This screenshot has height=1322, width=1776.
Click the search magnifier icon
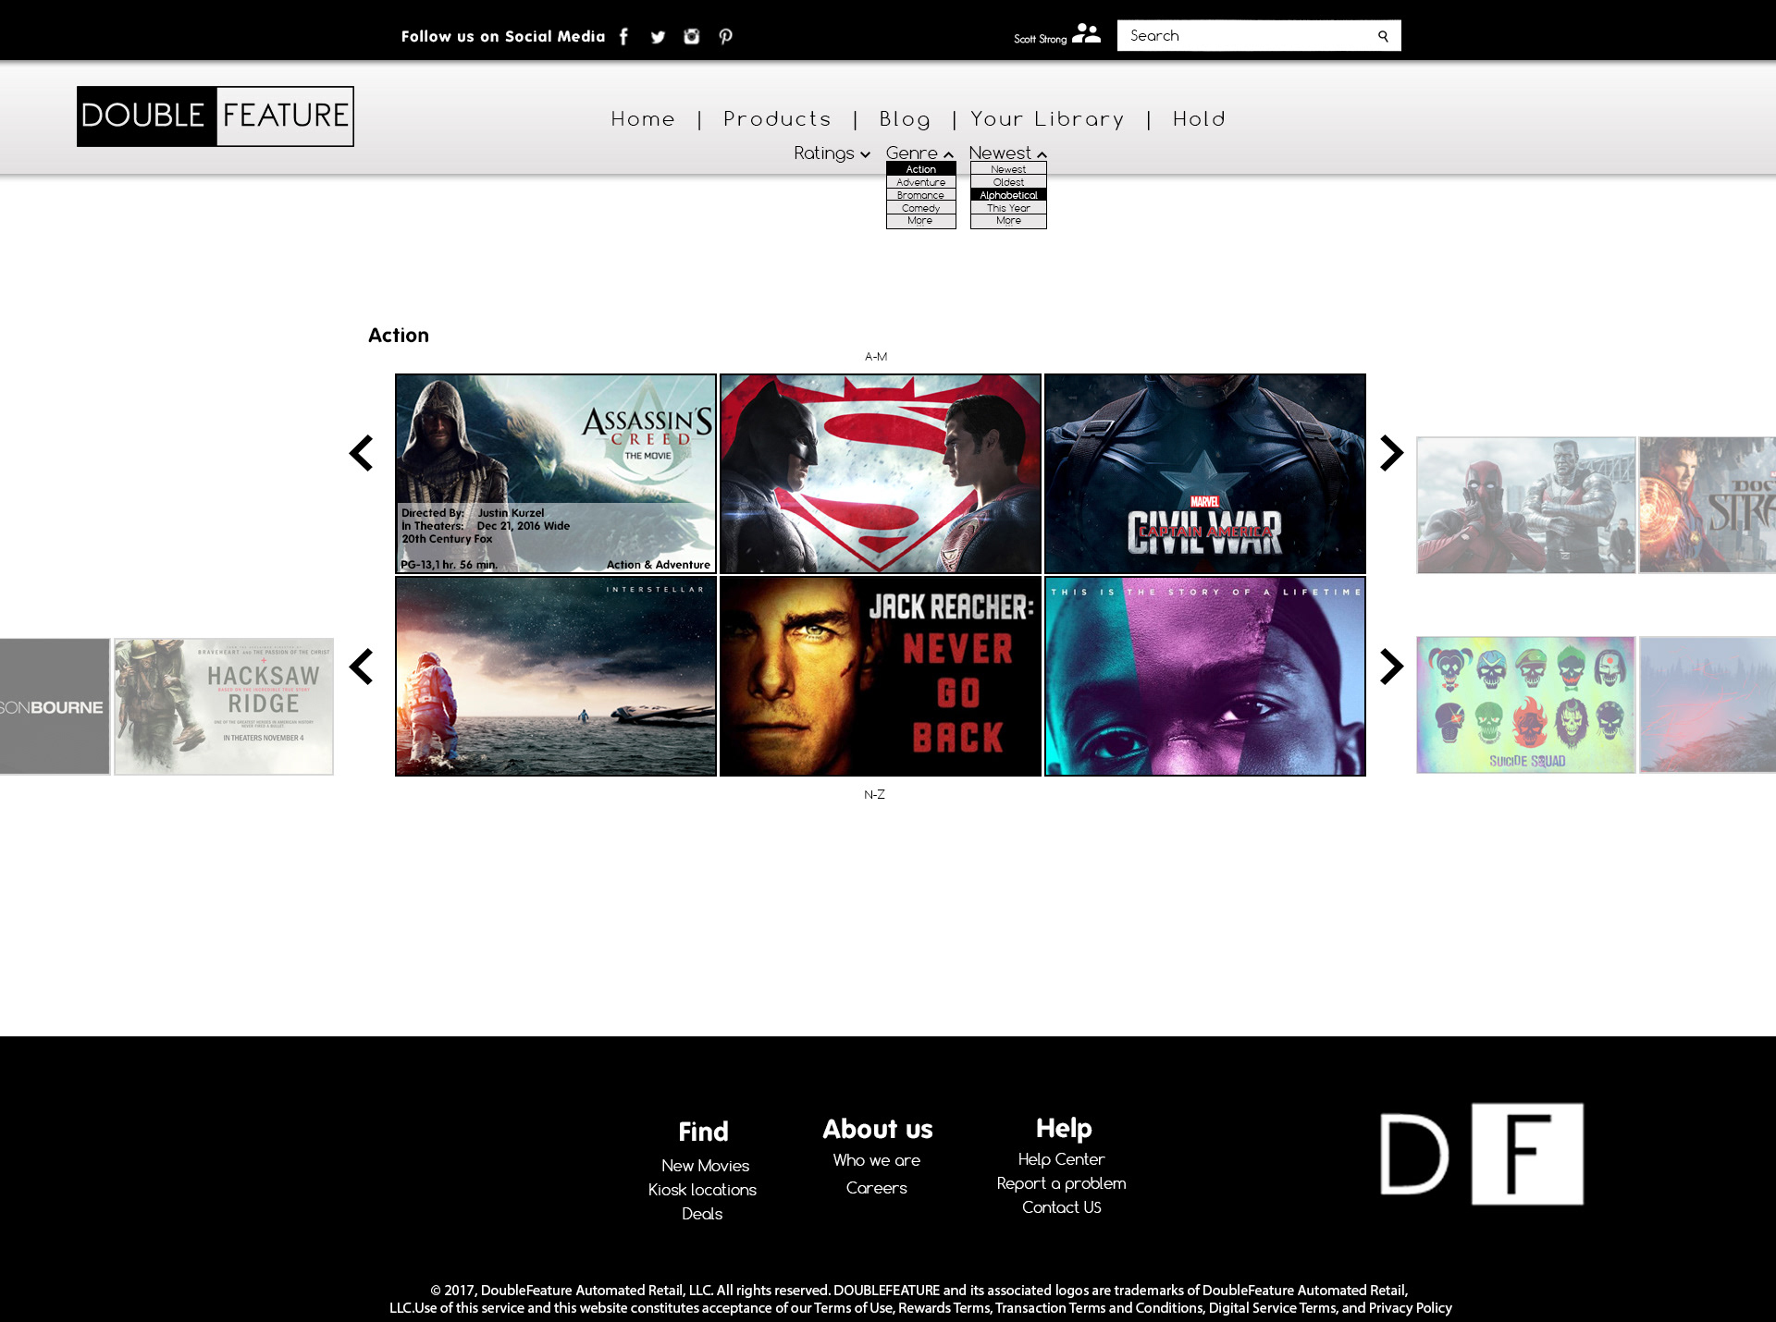pos(1383,36)
